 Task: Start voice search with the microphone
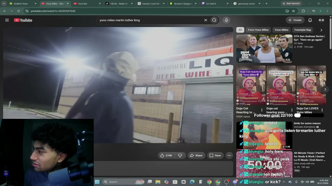click(x=226, y=20)
